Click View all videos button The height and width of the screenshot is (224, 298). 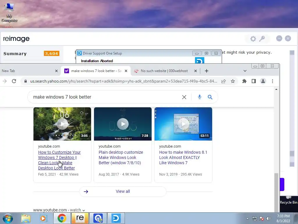(123, 191)
